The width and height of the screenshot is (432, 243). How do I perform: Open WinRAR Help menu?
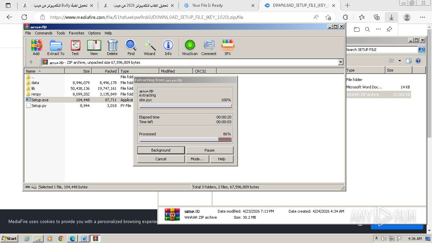(108, 33)
